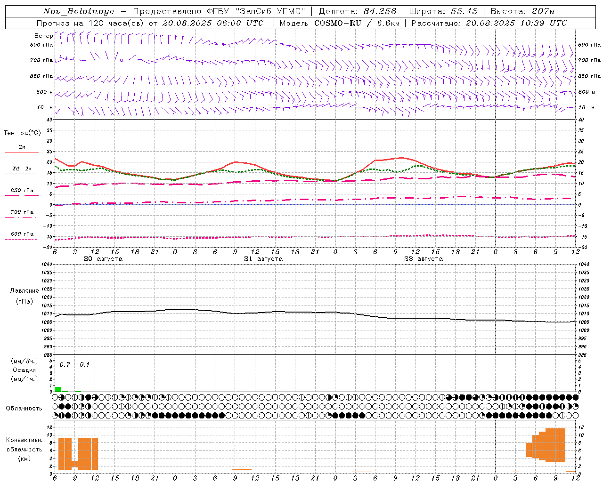Click the Широта: 55.43 latitude value

[x=444, y=11]
